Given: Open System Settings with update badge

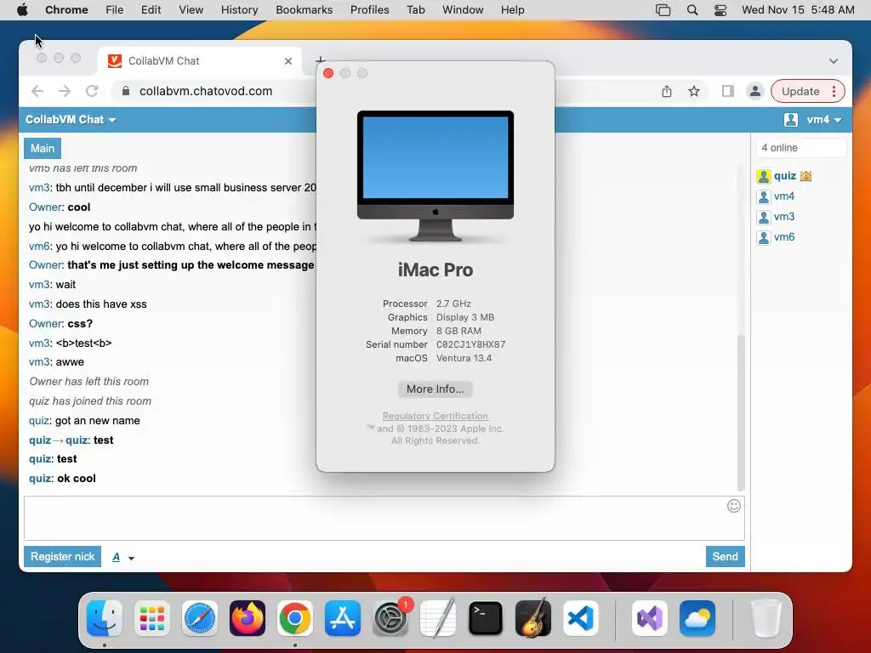Looking at the screenshot, I should (390, 618).
